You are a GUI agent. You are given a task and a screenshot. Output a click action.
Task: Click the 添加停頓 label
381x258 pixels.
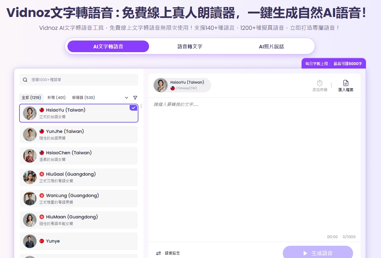pos(320,90)
